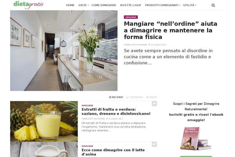Click the kitchen featured image
Viewport: 235px width, 157px height.
[x=64, y=51]
